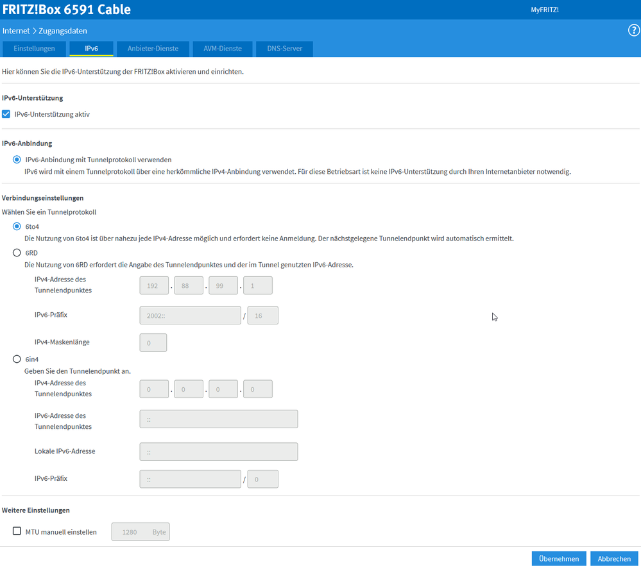Click the Verbindungseinstellungen heading
Screen dimensions: 641x568
tap(42, 198)
